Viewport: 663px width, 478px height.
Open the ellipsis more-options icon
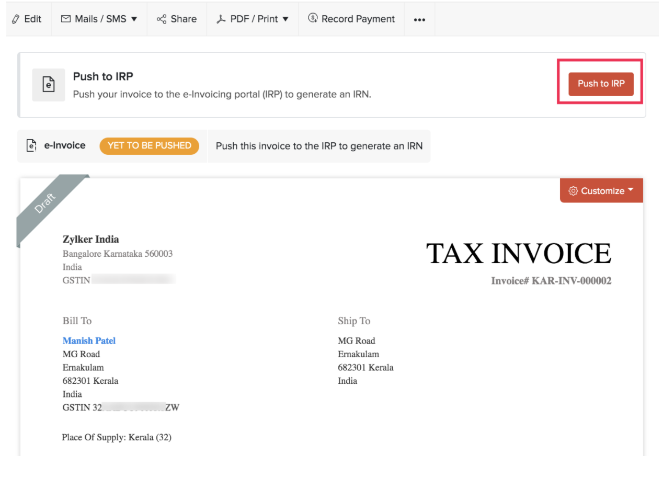point(419,19)
